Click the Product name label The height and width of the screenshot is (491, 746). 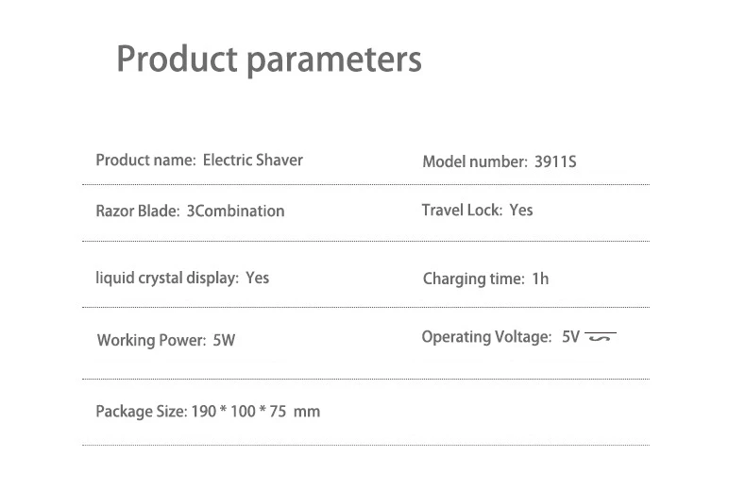(145, 160)
